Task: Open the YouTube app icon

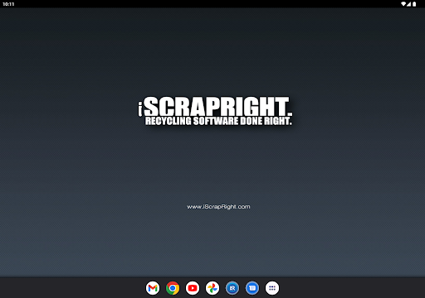Action: click(193, 288)
